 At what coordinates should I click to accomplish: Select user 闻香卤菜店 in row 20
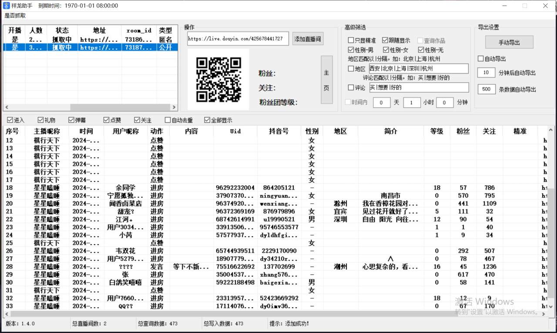[x=125, y=203]
